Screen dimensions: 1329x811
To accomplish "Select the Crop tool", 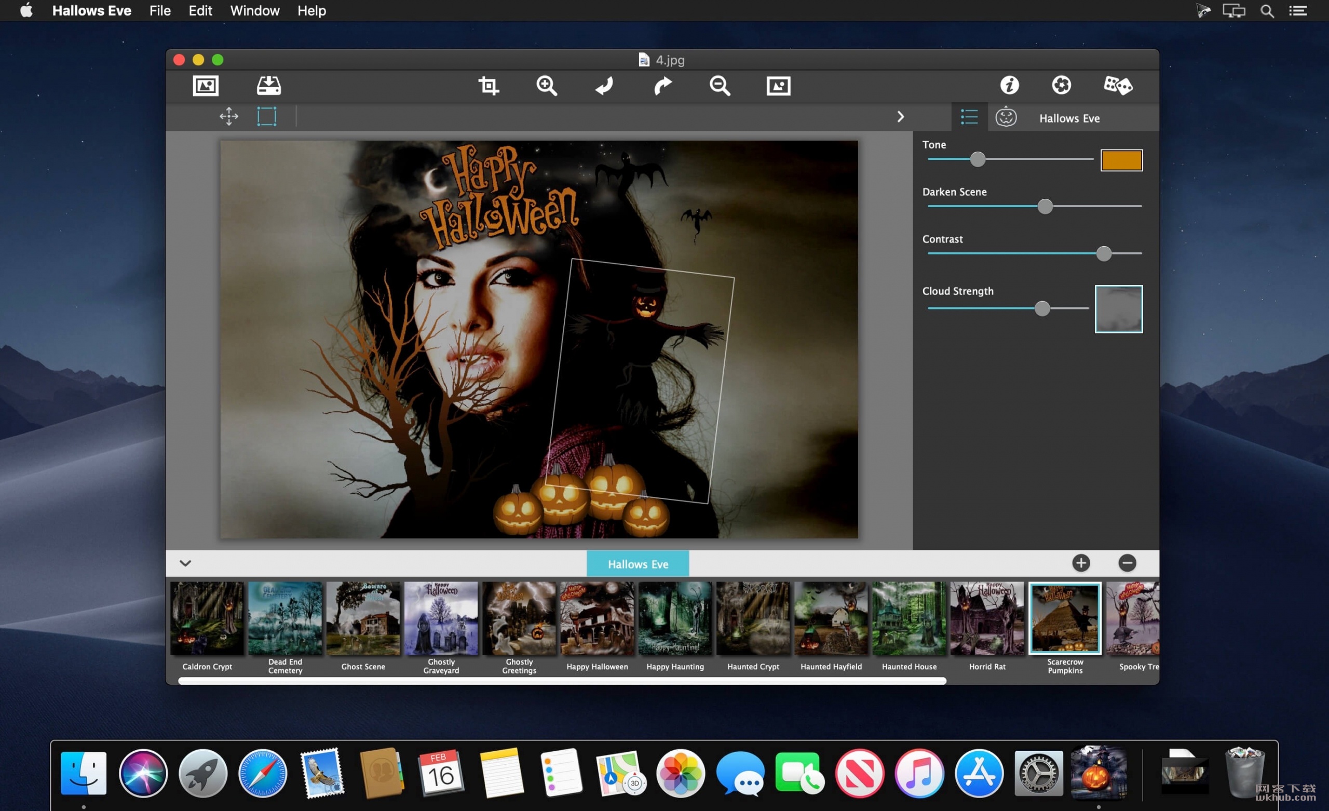I will pyautogui.click(x=489, y=86).
